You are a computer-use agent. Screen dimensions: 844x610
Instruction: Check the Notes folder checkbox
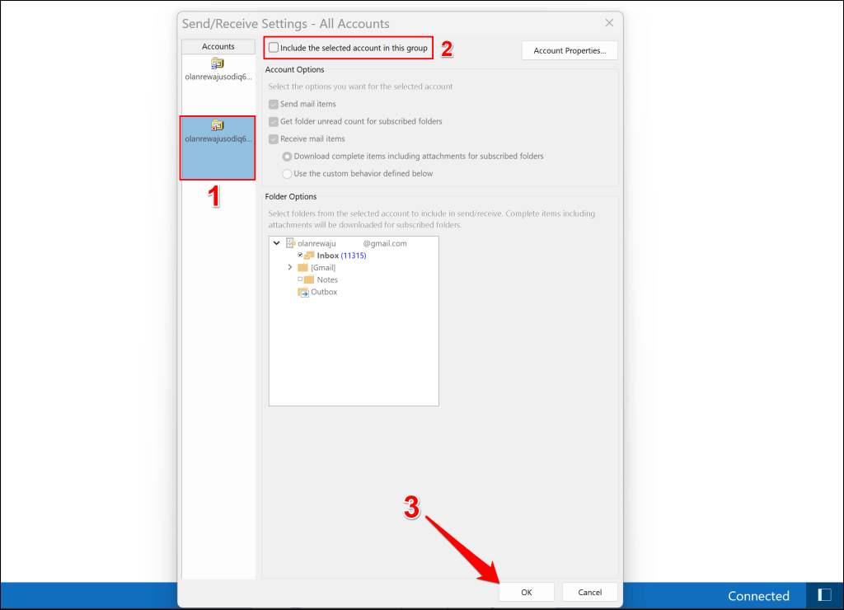coord(300,279)
